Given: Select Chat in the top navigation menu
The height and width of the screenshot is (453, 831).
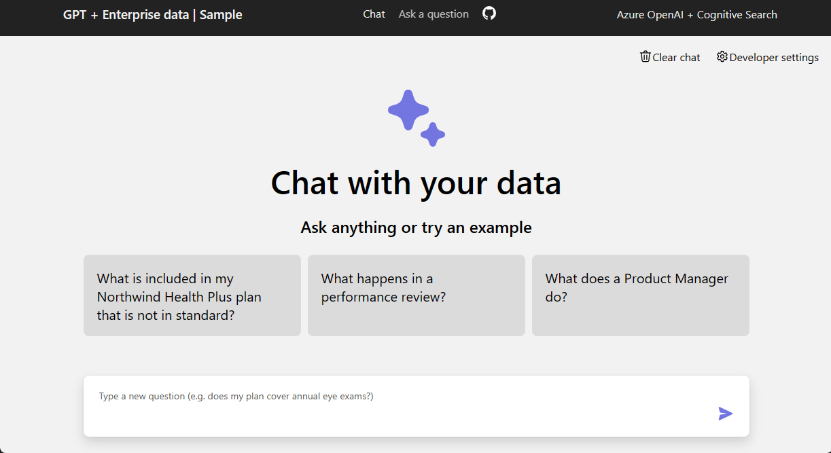Looking at the screenshot, I should pyautogui.click(x=374, y=13).
